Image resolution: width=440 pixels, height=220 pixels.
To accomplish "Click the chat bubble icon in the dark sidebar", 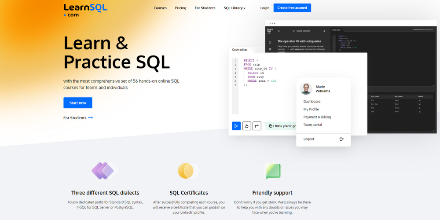I will pyautogui.click(x=270, y=42).
